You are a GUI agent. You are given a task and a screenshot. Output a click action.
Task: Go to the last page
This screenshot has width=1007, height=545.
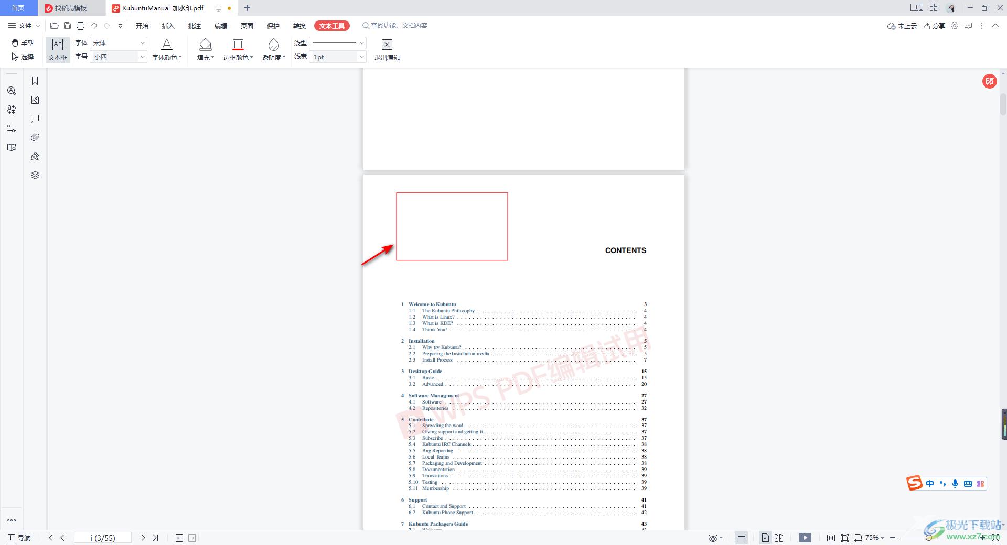pos(155,538)
